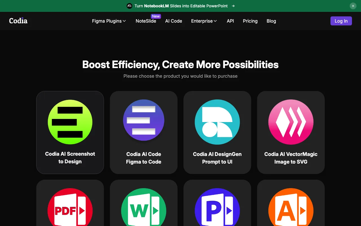Click the 'Please choose the product' subtitle text
The image size is (361, 226).
[180, 76]
